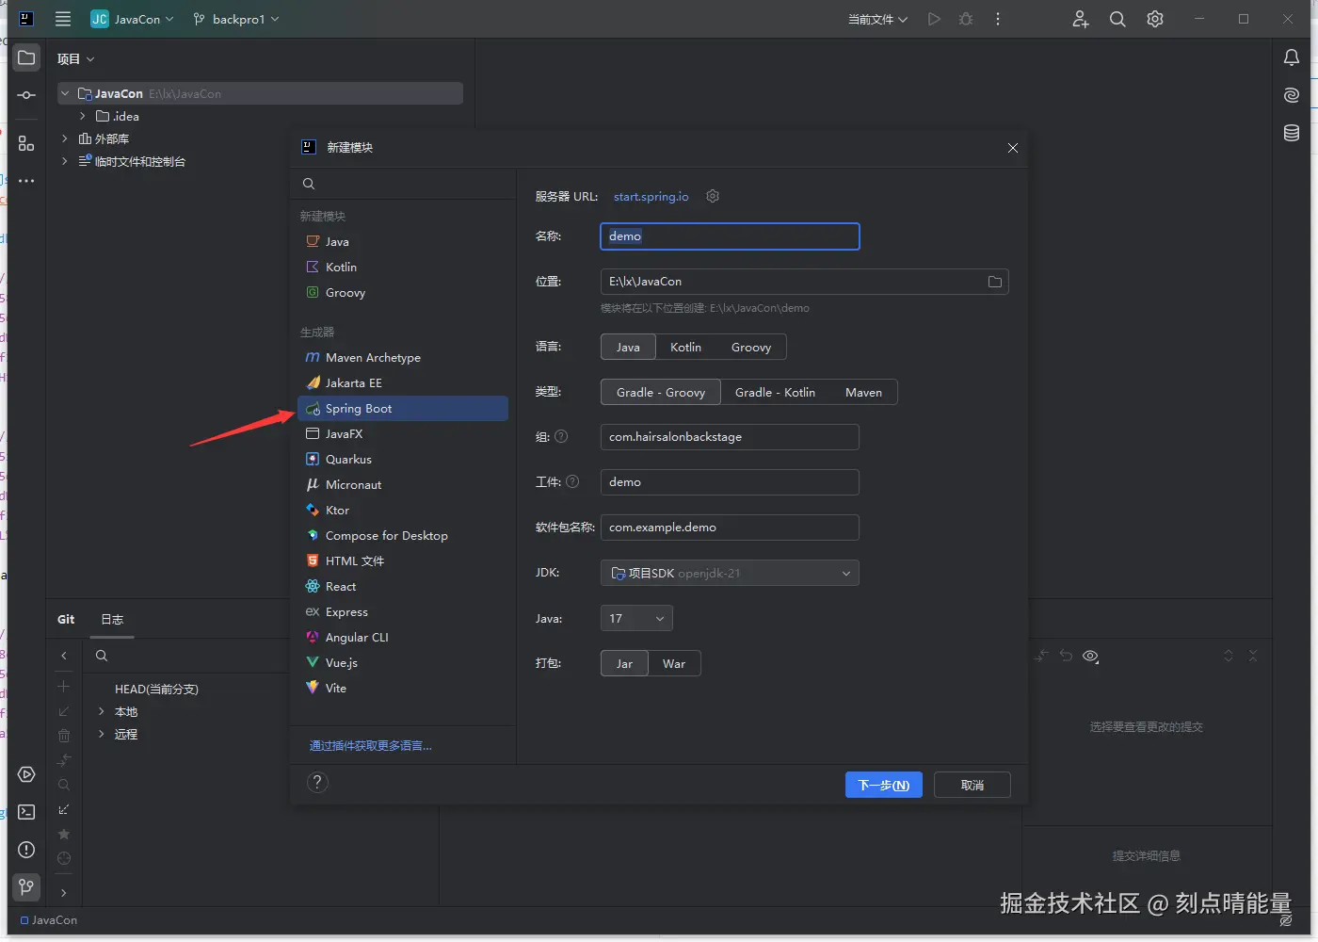1318x942 pixels.
Task: Expand the local branches node
Action: tap(102, 711)
